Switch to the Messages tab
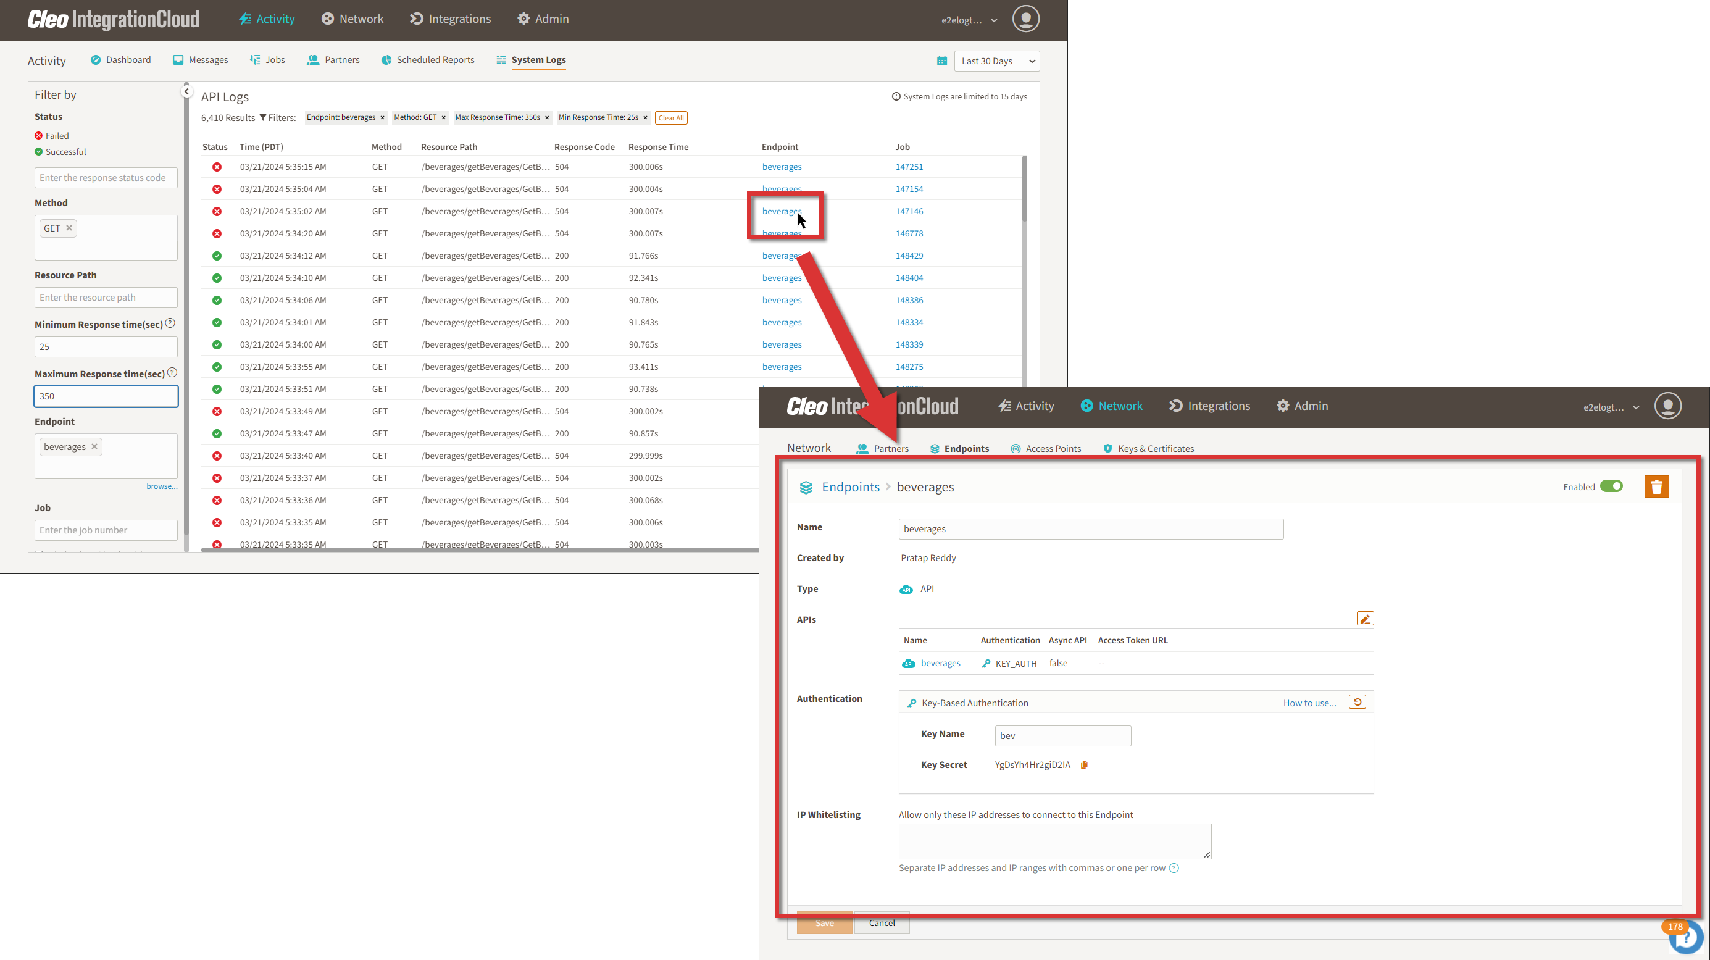1710x960 pixels. pyautogui.click(x=201, y=60)
